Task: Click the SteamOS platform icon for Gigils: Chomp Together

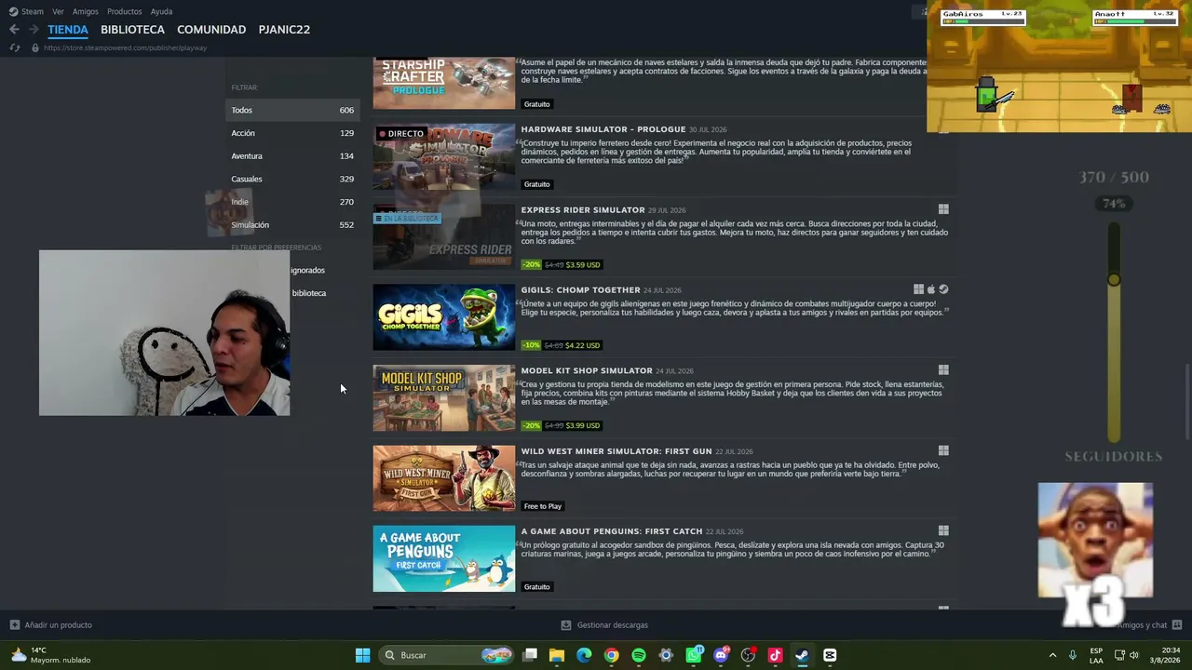Action: (x=943, y=289)
